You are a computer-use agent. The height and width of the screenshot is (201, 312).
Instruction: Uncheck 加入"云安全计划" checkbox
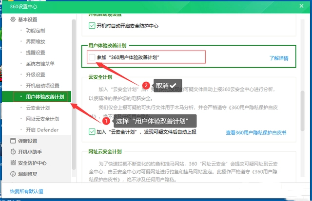pos(92,132)
